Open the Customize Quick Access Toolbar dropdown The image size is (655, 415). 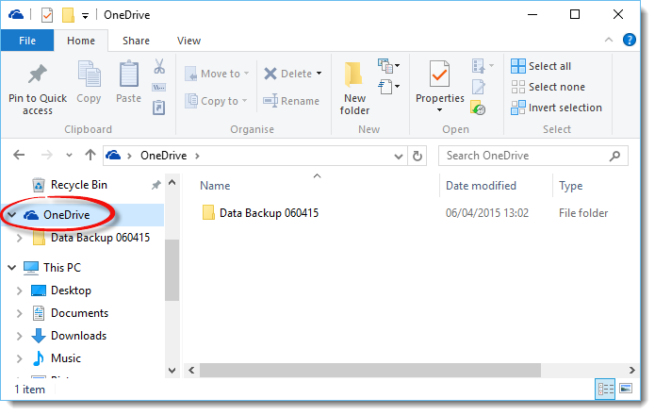coord(85,16)
